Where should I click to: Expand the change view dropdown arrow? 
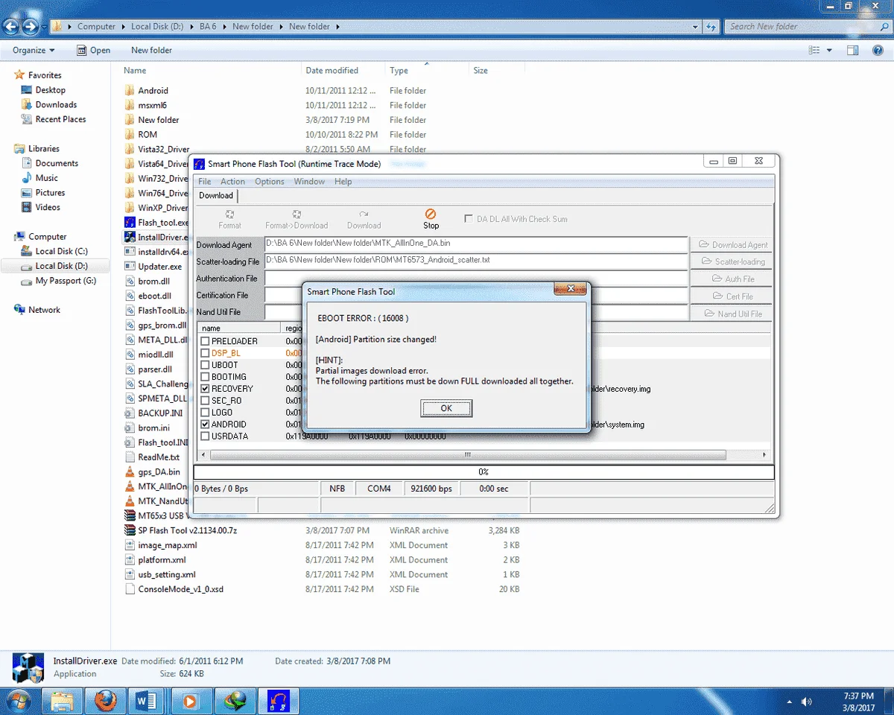(x=829, y=51)
